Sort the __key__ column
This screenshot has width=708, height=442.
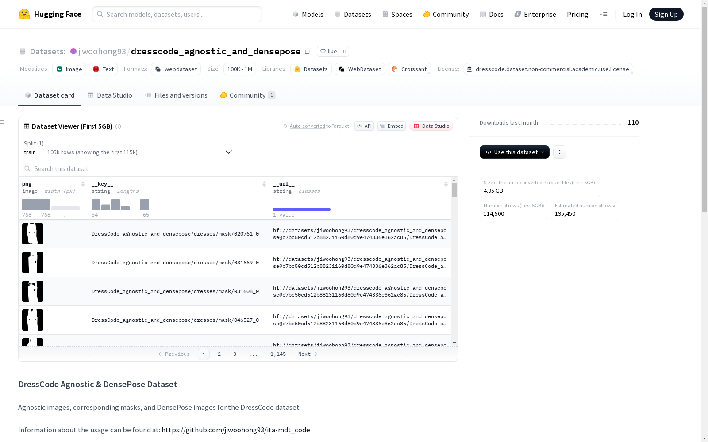(264, 184)
